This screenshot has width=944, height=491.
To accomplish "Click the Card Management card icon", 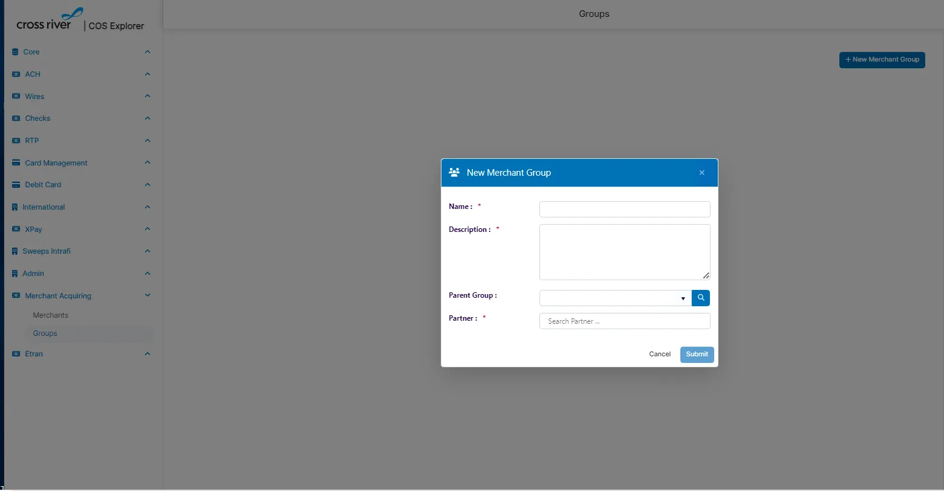I will coord(16,162).
